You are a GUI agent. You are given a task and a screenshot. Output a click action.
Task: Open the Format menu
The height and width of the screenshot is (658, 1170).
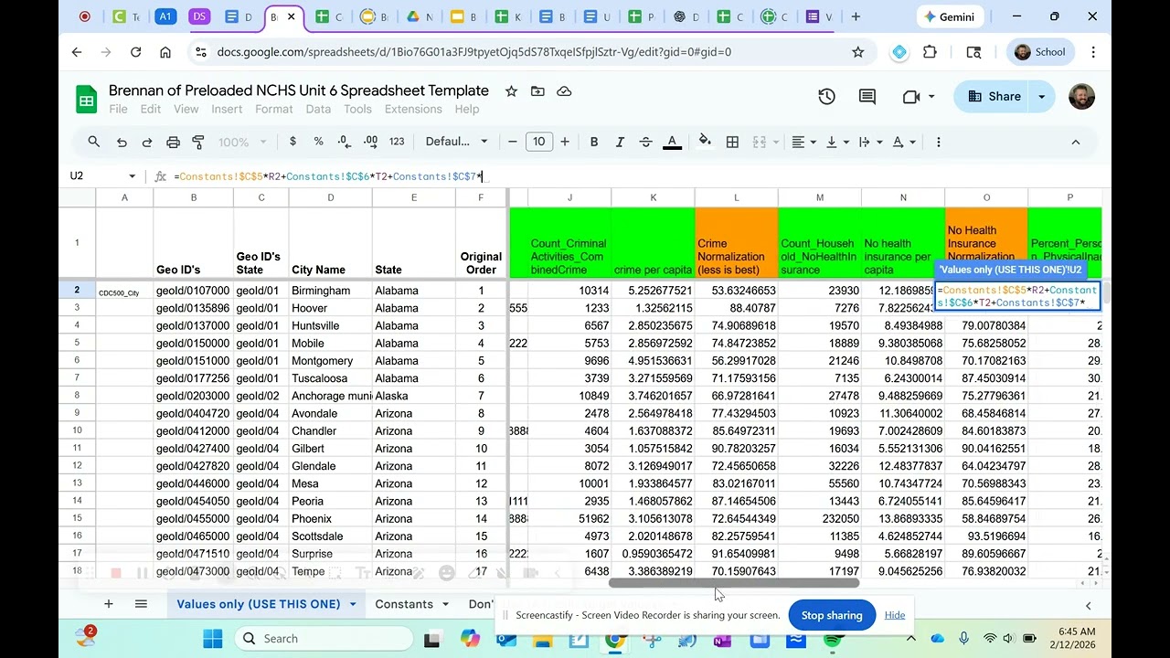point(274,109)
